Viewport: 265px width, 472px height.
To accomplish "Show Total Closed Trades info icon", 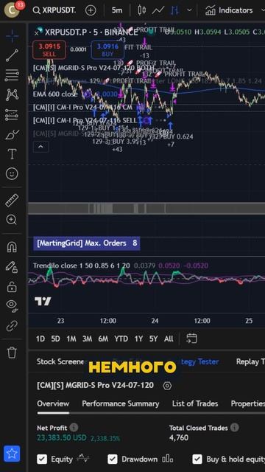I will point(235,428).
